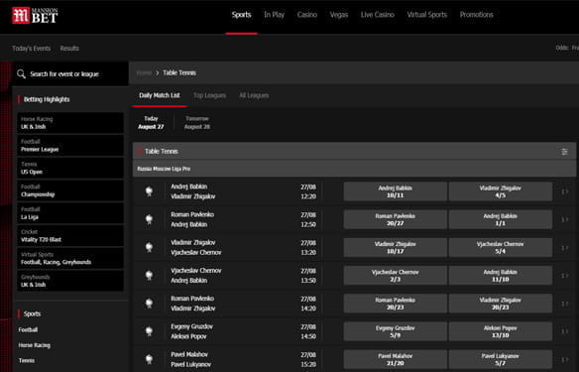Bet on Andrej Babkin at 1/1
The height and width of the screenshot is (372, 579).
(x=501, y=219)
